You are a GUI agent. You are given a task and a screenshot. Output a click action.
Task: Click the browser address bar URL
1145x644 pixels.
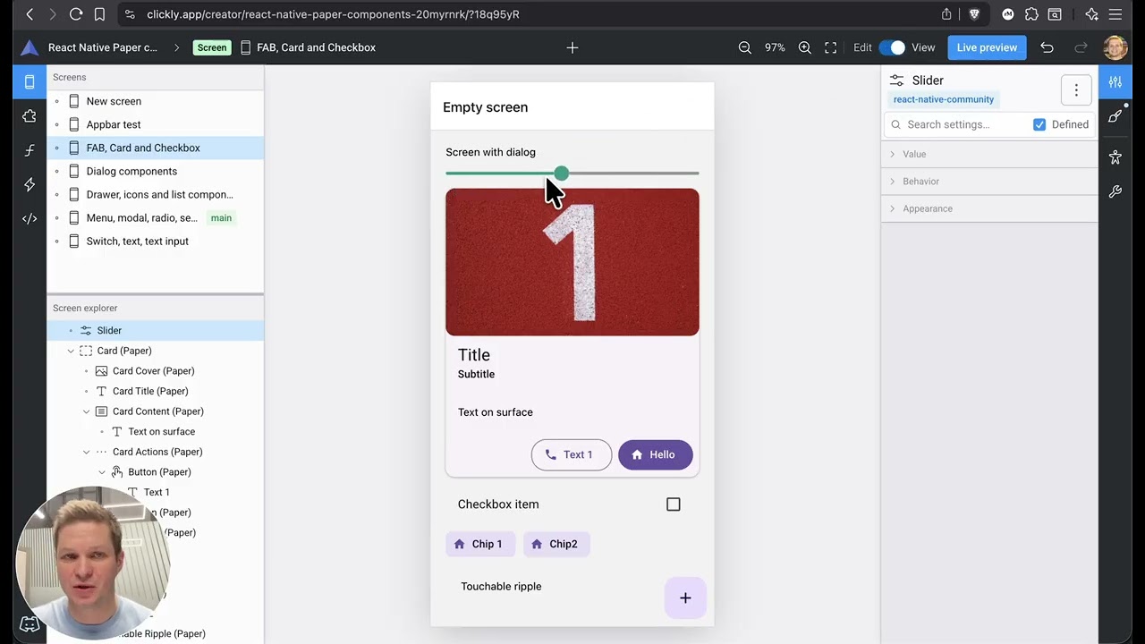pyautogui.click(x=333, y=14)
